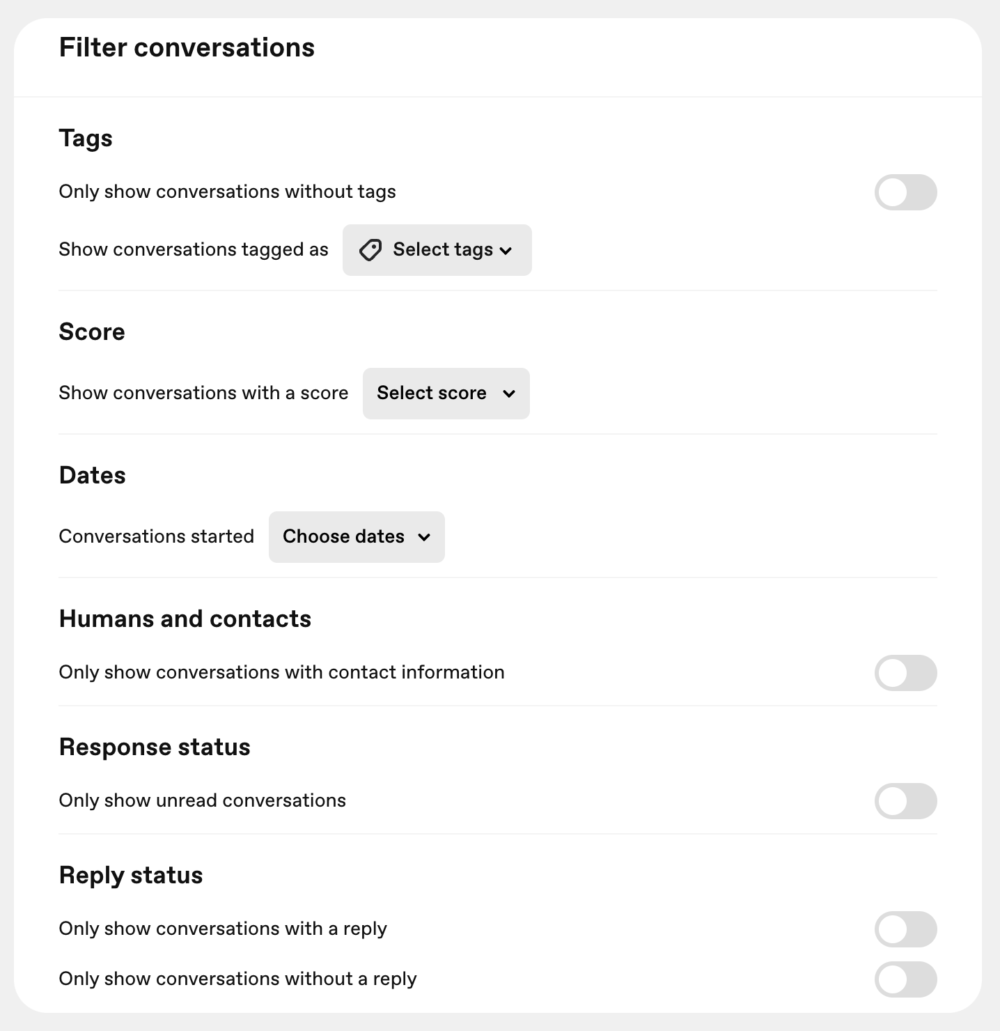Click the chevron arrow beside Select score

(509, 394)
